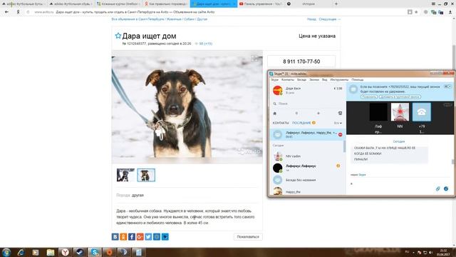
Task: Open Skype profile avatar
Action: tap(278, 91)
